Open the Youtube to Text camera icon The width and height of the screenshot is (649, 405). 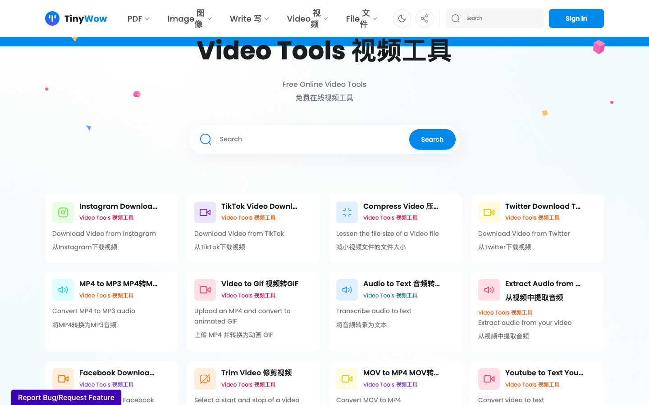489,378
